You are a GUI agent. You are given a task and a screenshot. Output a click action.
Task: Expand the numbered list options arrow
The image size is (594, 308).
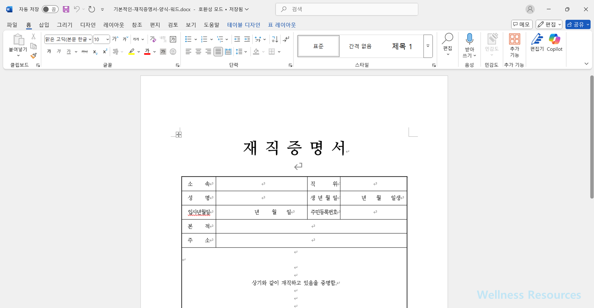click(x=211, y=39)
